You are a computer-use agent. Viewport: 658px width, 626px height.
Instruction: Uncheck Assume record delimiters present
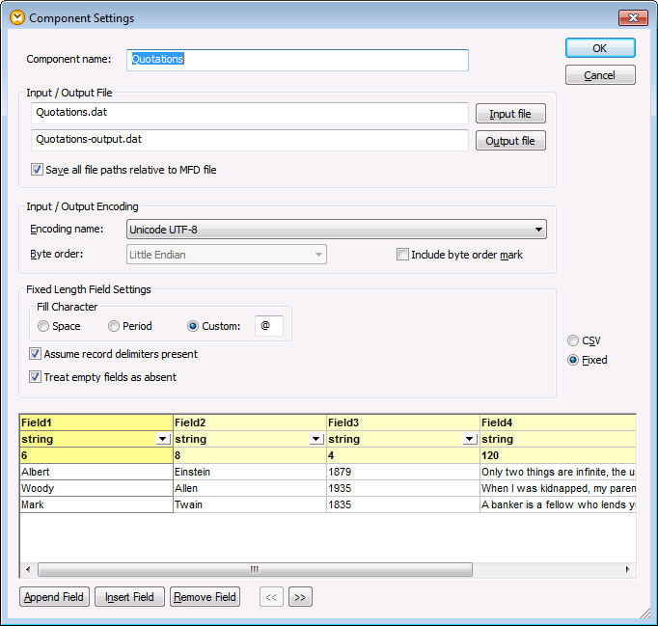tap(36, 354)
